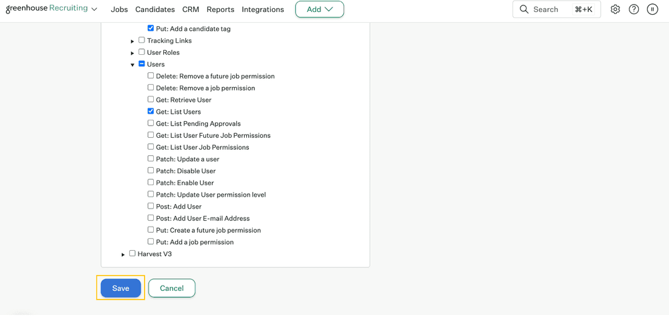Collapse the Users tree section

point(132,65)
